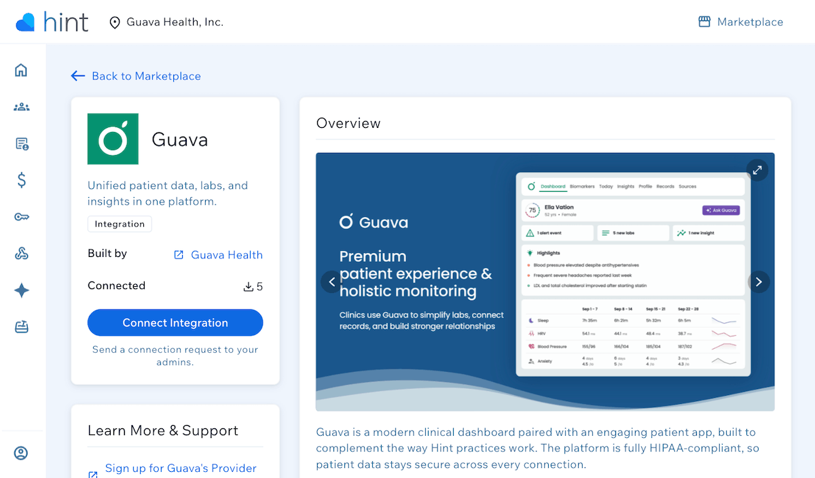Open the user profile icon at the sidebar bottom
Image resolution: width=815 pixels, height=478 pixels.
click(21, 453)
